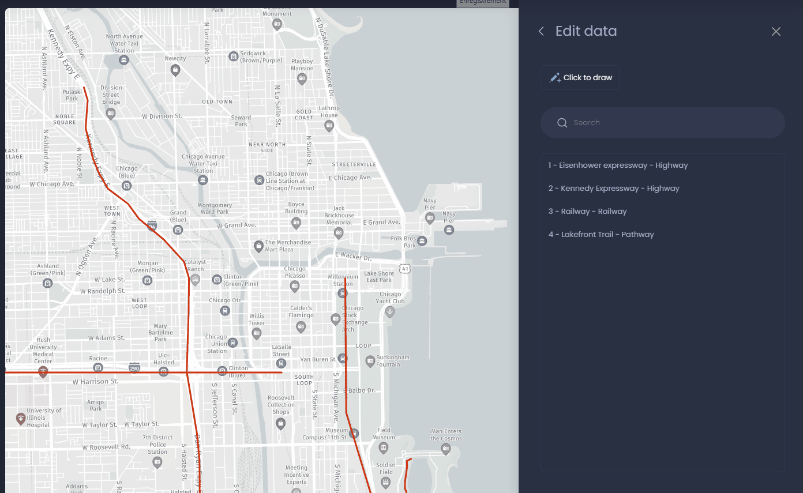
Task: Select '2 - Kennedy Expressway - Highway'
Action: click(x=614, y=189)
